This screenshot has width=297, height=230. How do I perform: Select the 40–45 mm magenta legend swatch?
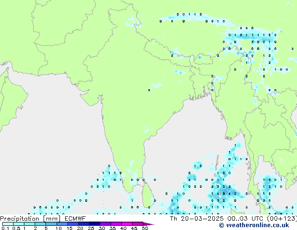click(x=127, y=224)
